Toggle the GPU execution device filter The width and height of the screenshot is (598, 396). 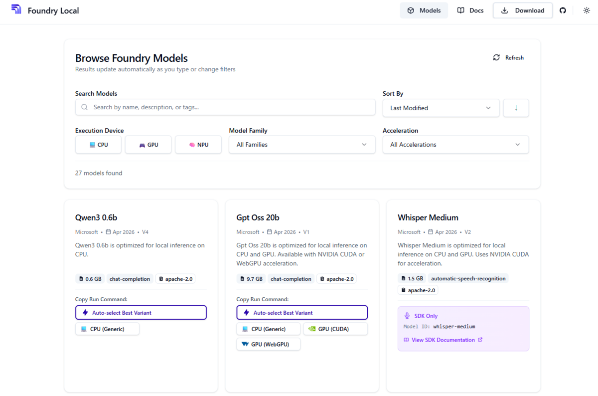(149, 145)
